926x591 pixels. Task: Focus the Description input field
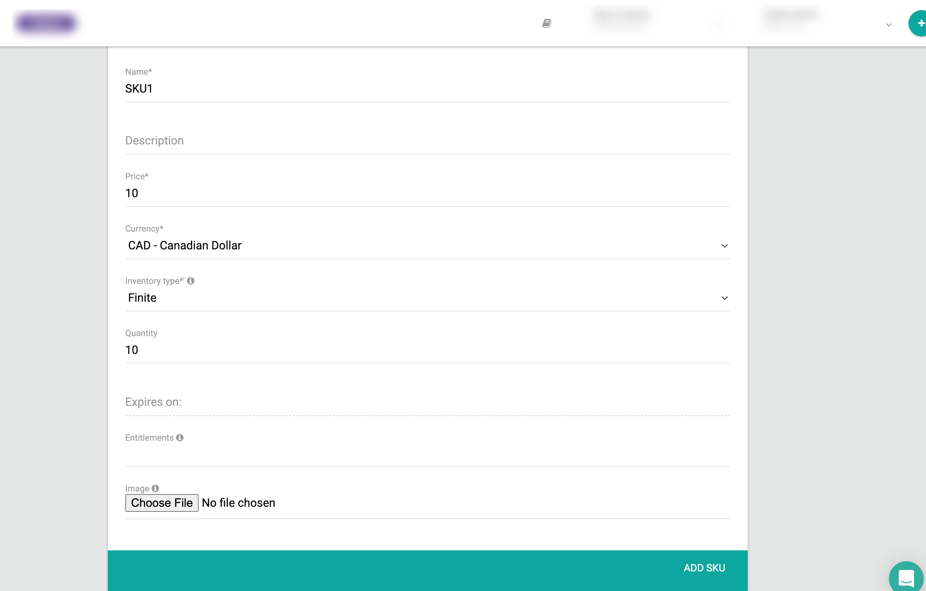427,141
